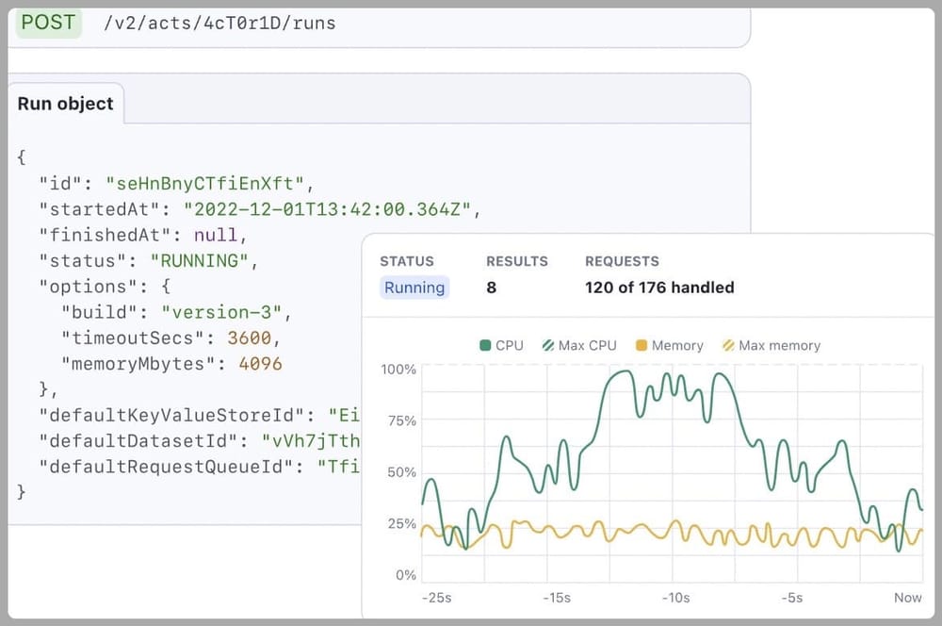942x626 pixels.
Task: Open the STATUS section header
Action: click(406, 261)
